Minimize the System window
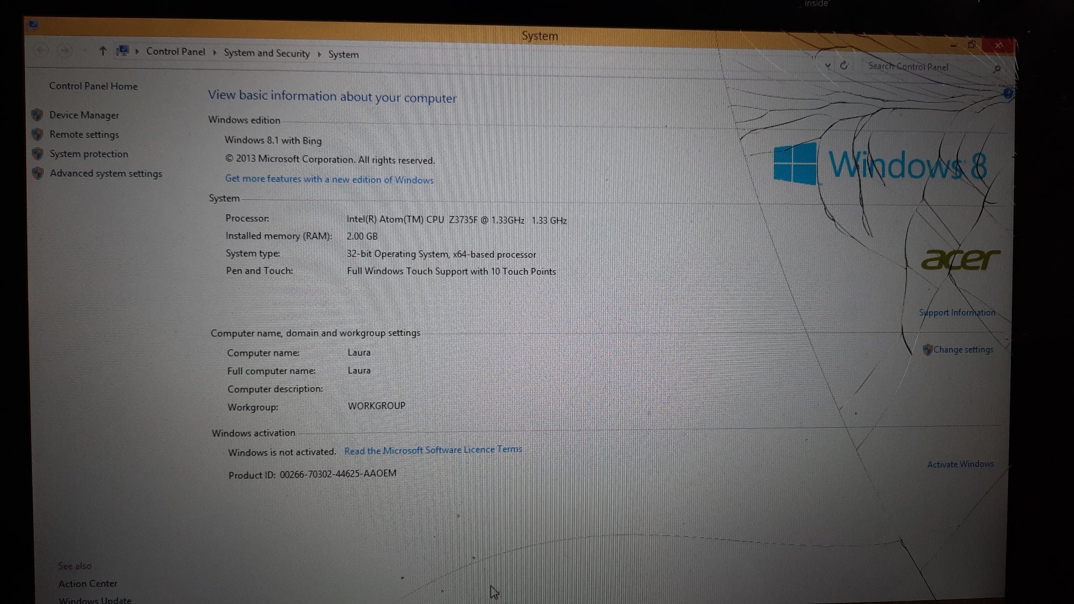 click(x=953, y=45)
